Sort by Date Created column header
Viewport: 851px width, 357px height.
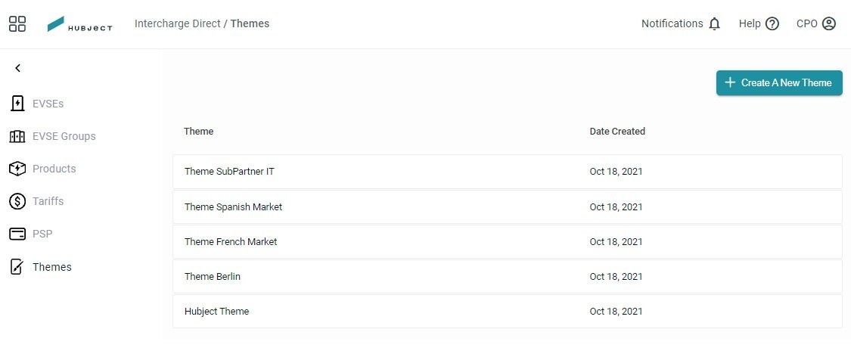pos(617,132)
